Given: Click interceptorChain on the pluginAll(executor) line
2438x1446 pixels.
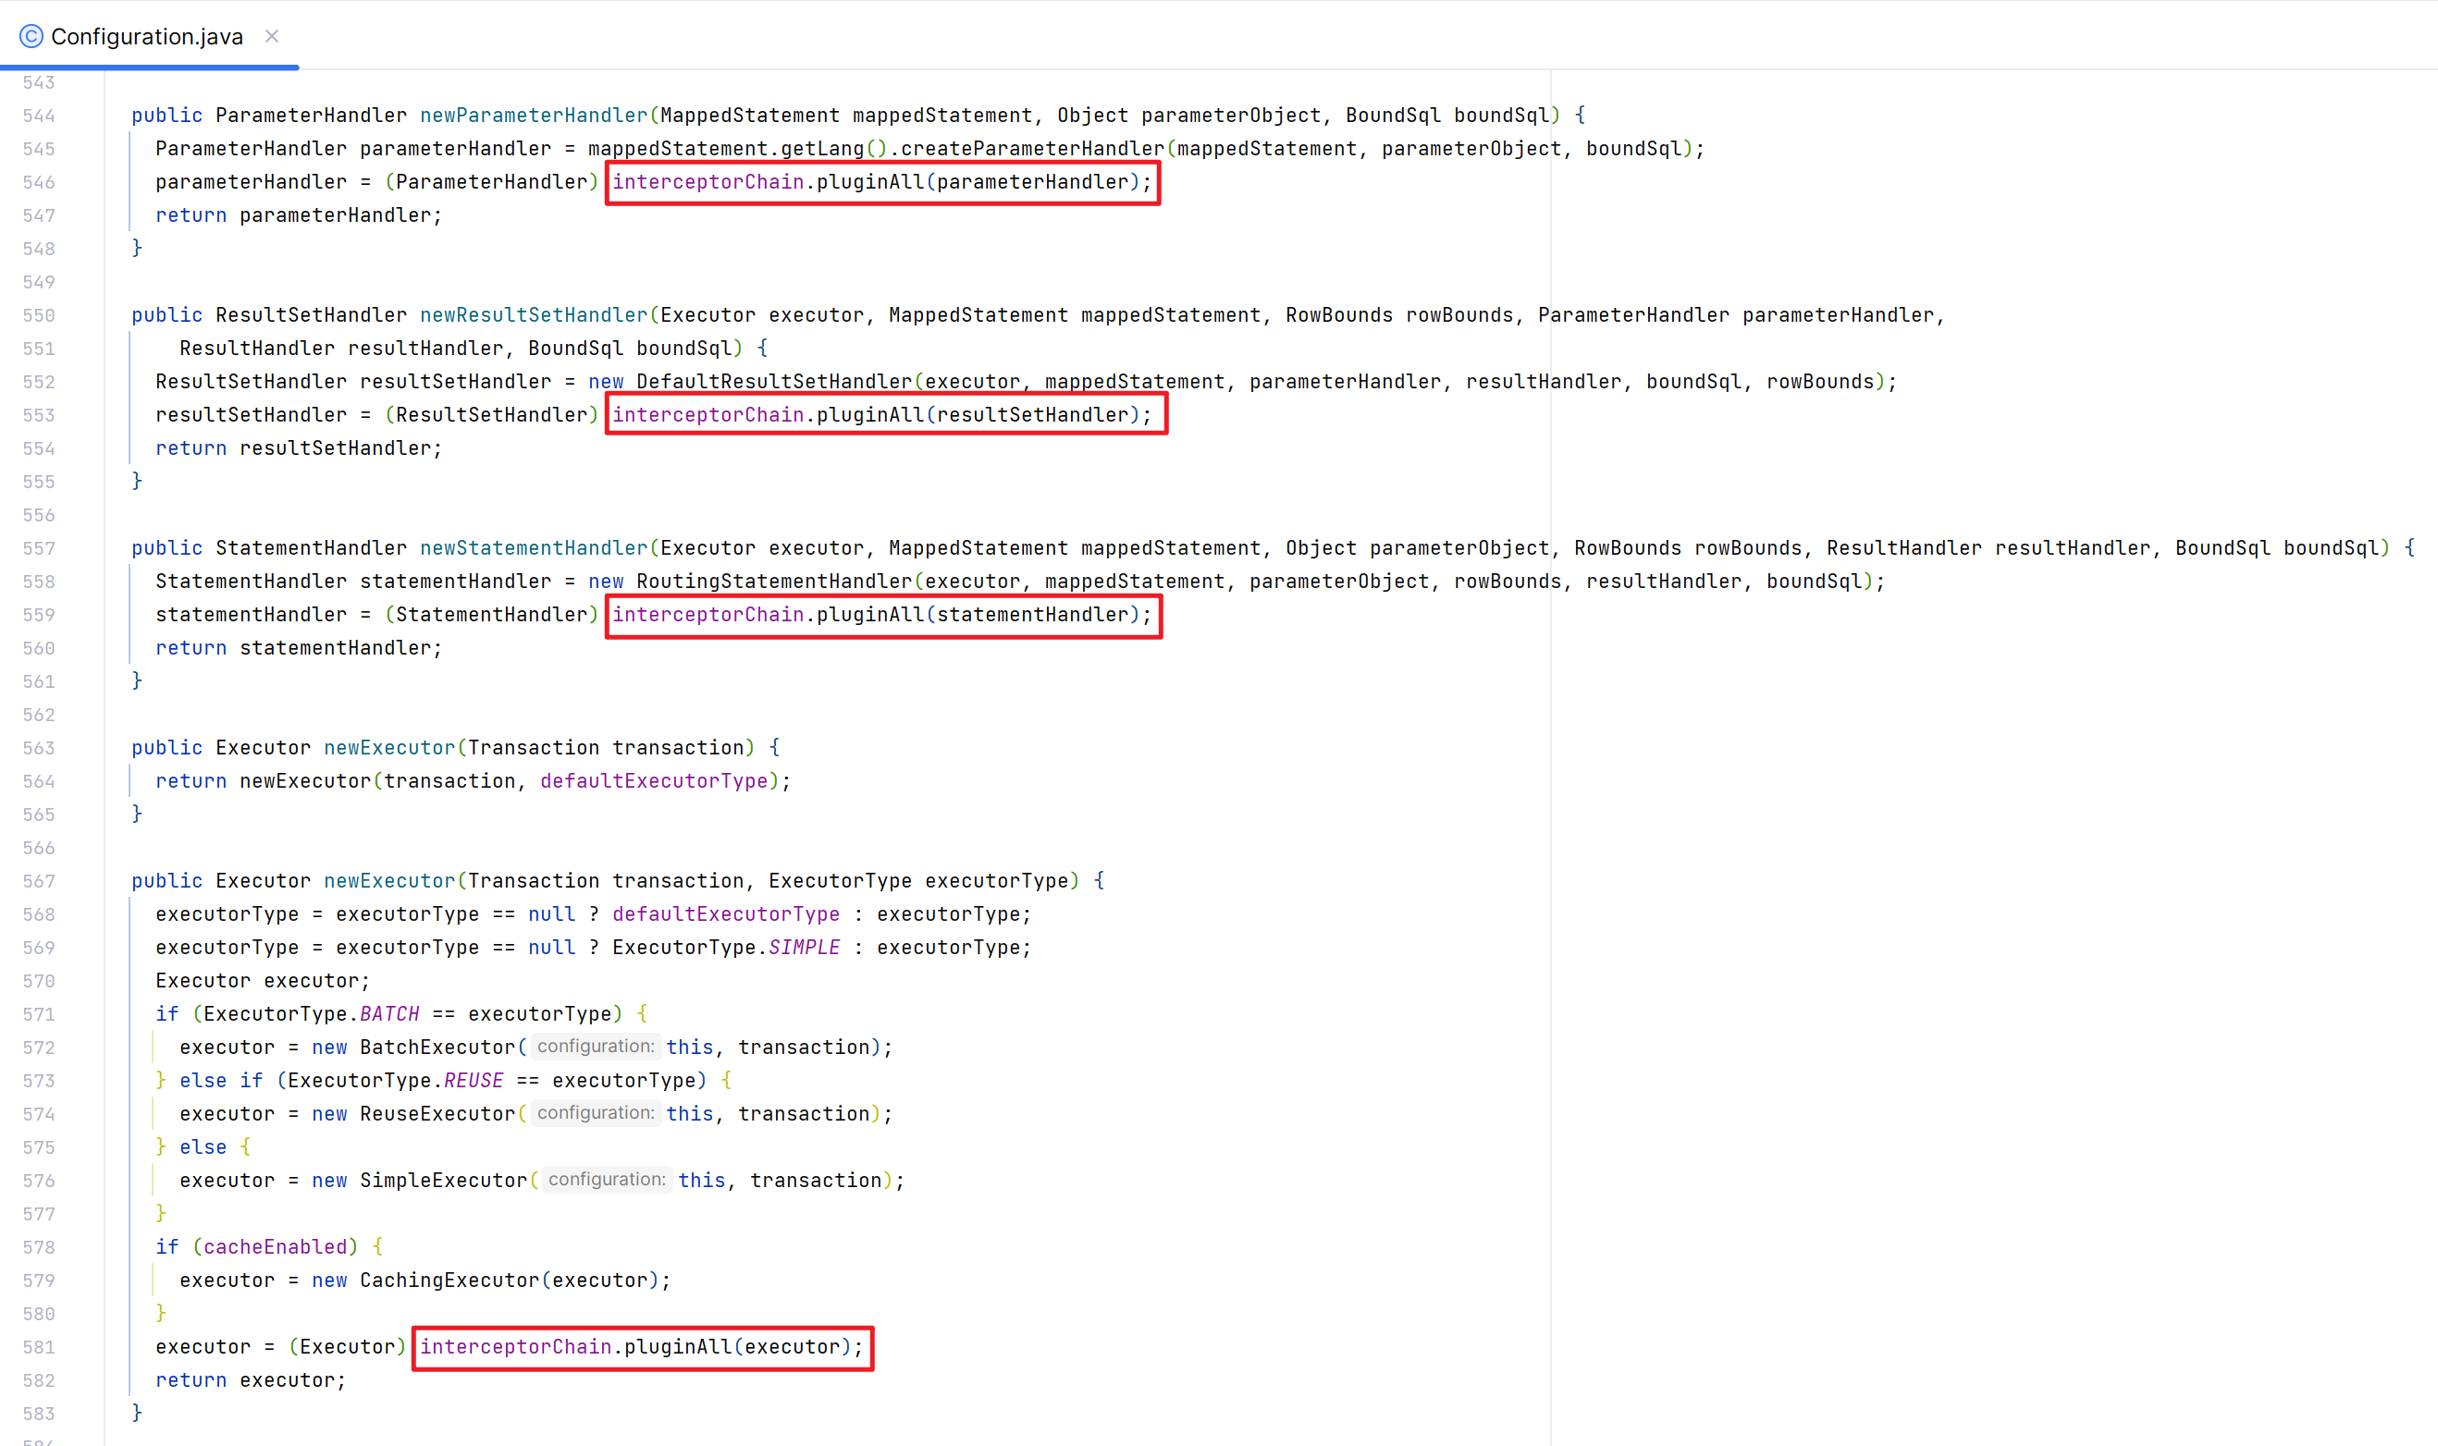Looking at the screenshot, I should coord(515,1347).
